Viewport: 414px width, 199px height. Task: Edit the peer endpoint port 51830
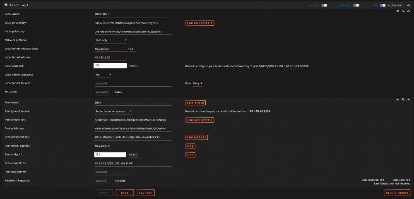coord(134,155)
